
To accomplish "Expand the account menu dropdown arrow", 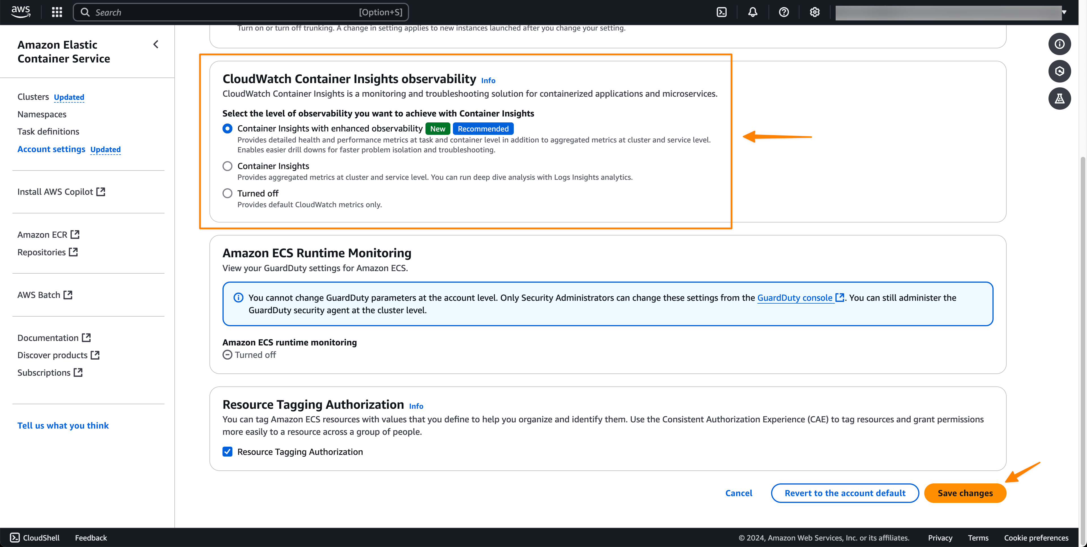I will click(x=1064, y=12).
